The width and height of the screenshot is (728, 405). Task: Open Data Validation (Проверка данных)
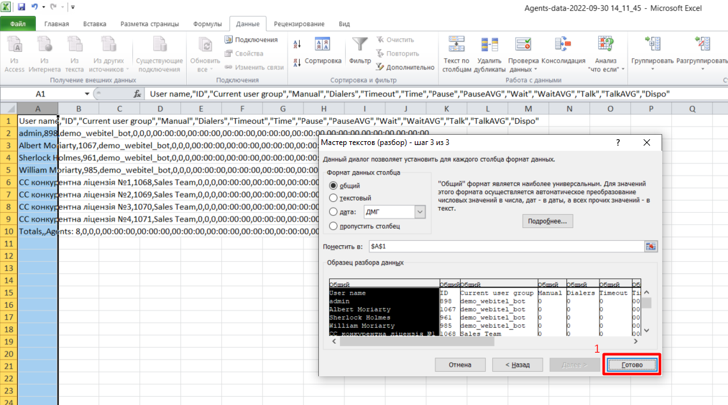(523, 55)
